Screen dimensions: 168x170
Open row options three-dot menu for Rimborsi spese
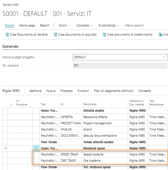tap(36, 148)
